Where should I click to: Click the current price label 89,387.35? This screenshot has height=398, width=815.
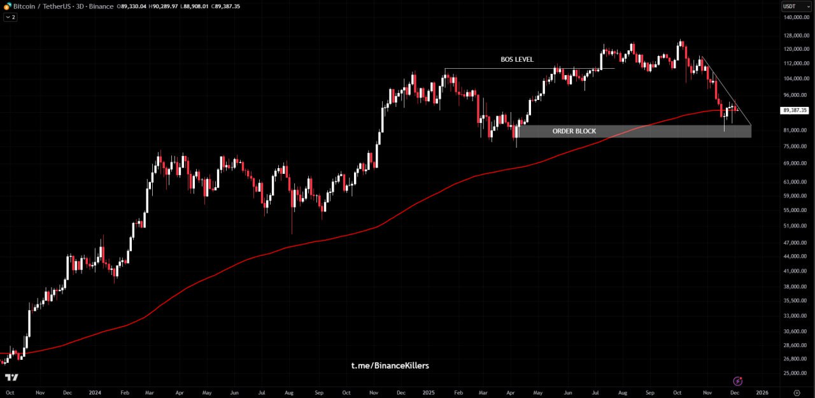pos(795,110)
